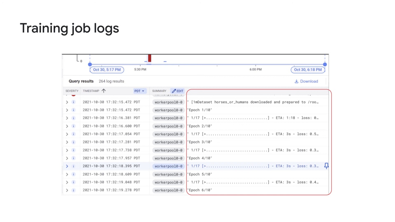This screenshot has height=222, width=395.
Task: Click workerpool0-0 chip on highlighted 17:32:18.395 row
Action: pyautogui.click(x=168, y=166)
